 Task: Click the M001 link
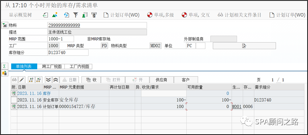237,107
